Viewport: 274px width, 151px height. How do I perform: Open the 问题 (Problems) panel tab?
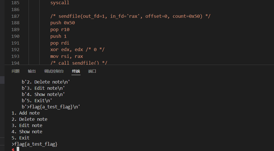[16, 71]
